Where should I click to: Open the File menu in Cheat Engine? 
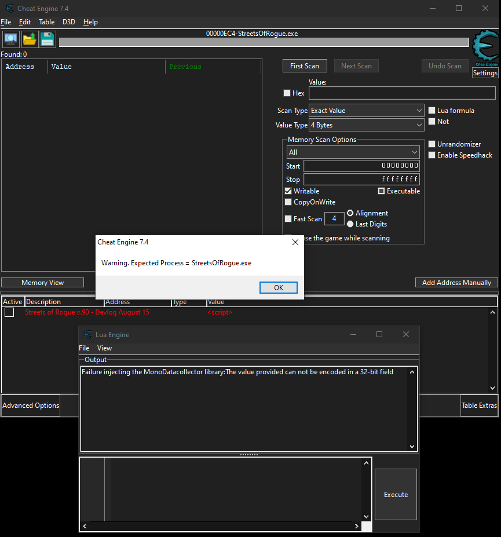[6, 22]
